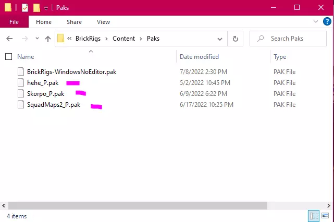The height and width of the screenshot is (222, 334).
Task: Click the file icon beside hehe_P.pak
Action: click(x=21, y=82)
